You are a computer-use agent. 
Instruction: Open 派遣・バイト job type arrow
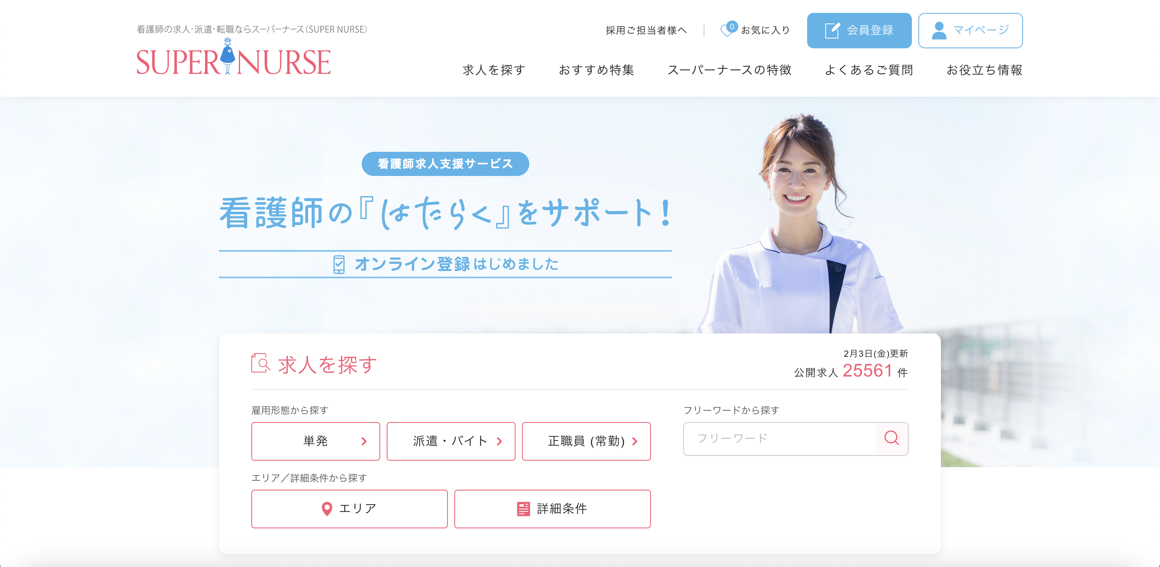499,441
